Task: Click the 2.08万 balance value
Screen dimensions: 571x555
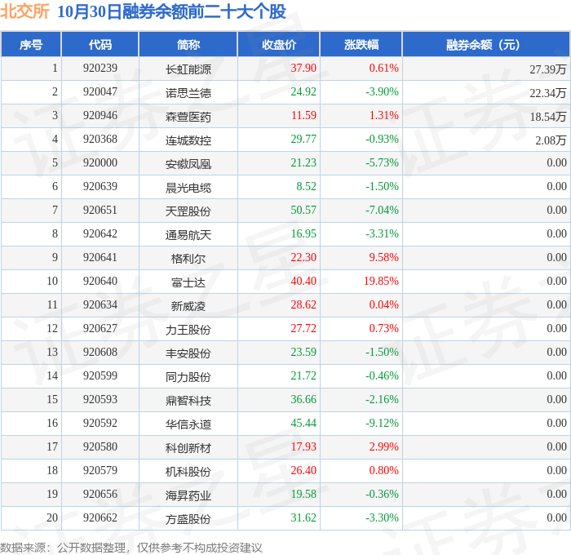Action: point(551,140)
